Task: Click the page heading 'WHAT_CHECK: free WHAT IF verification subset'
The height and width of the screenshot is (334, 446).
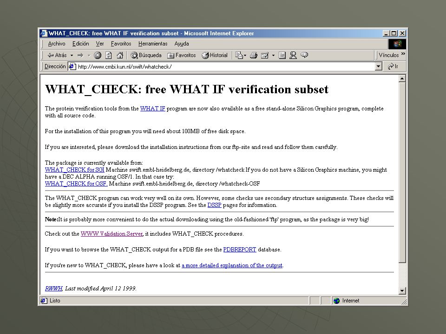Action: point(187,90)
